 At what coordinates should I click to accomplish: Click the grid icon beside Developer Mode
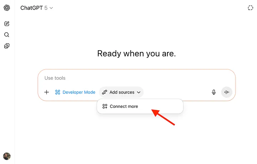(58, 92)
